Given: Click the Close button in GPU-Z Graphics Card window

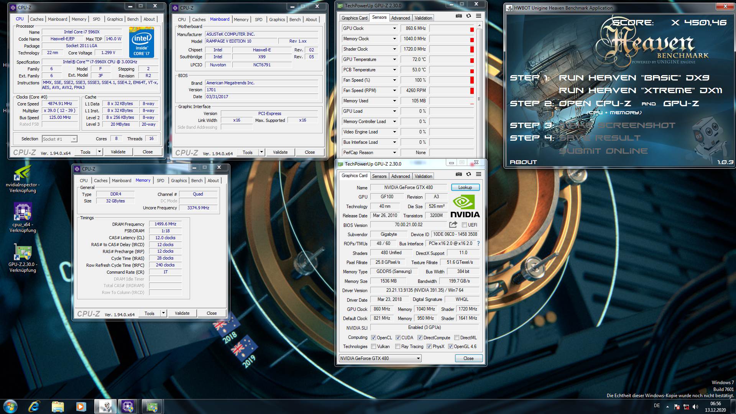Looking at the screenshot, I should tap(468, 358).
